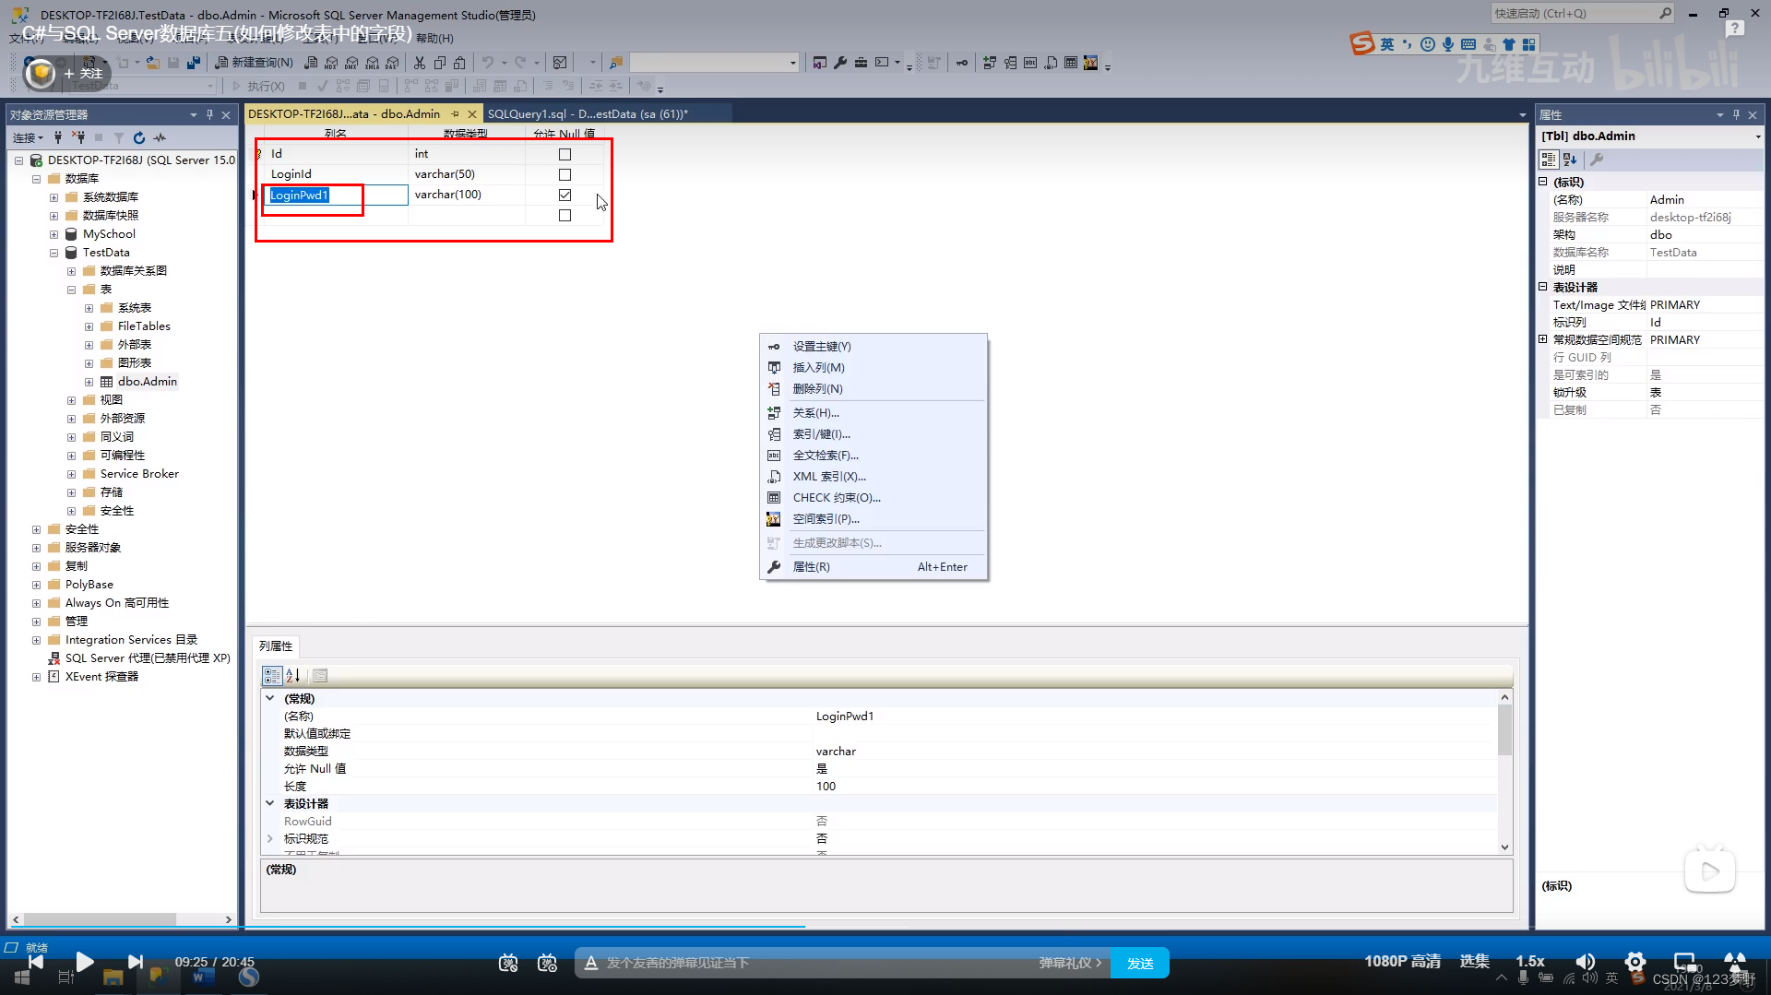
Task: Toggle Allow Nulls checkbox for LoginId row
Action: (x=565, y=174)
